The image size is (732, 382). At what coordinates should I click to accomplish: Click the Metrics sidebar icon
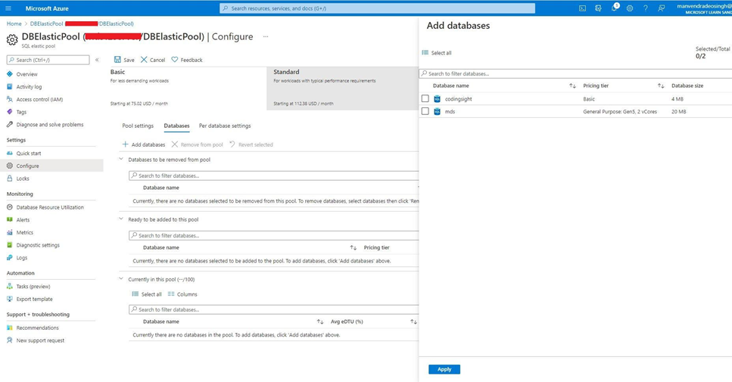pyautogui.click(x=10, y=231)
